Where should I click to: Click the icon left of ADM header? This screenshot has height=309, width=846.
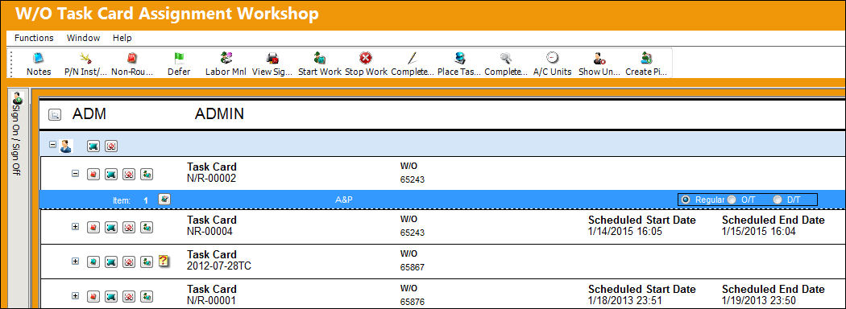click(55, 114)
